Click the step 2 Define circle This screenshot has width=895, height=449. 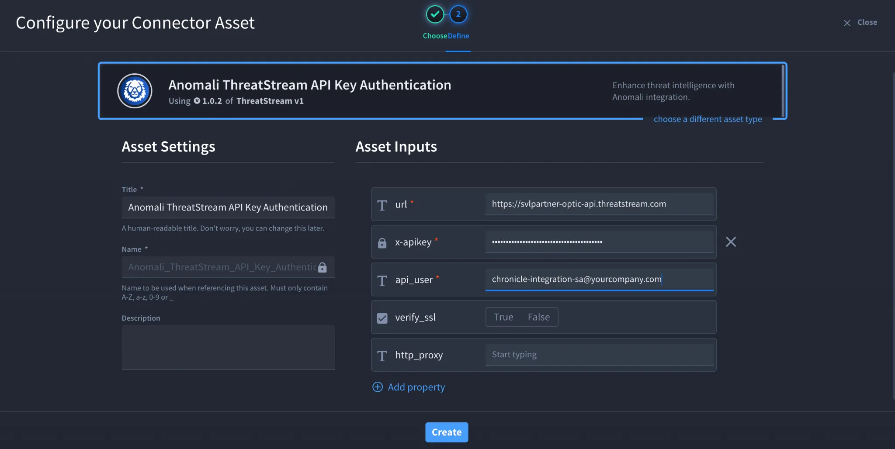pyautogui.click(x=458, y=14)
